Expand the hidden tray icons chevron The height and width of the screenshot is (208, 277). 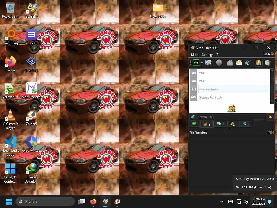(222, 201)
